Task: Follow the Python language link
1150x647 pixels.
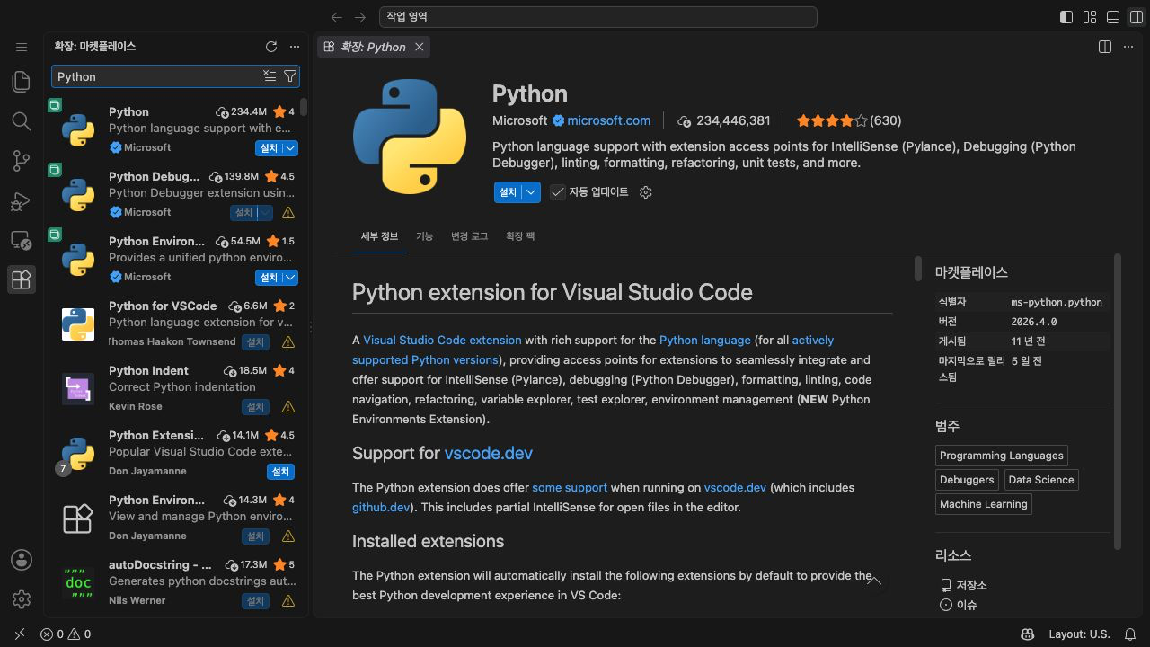Action: [704, 340]
